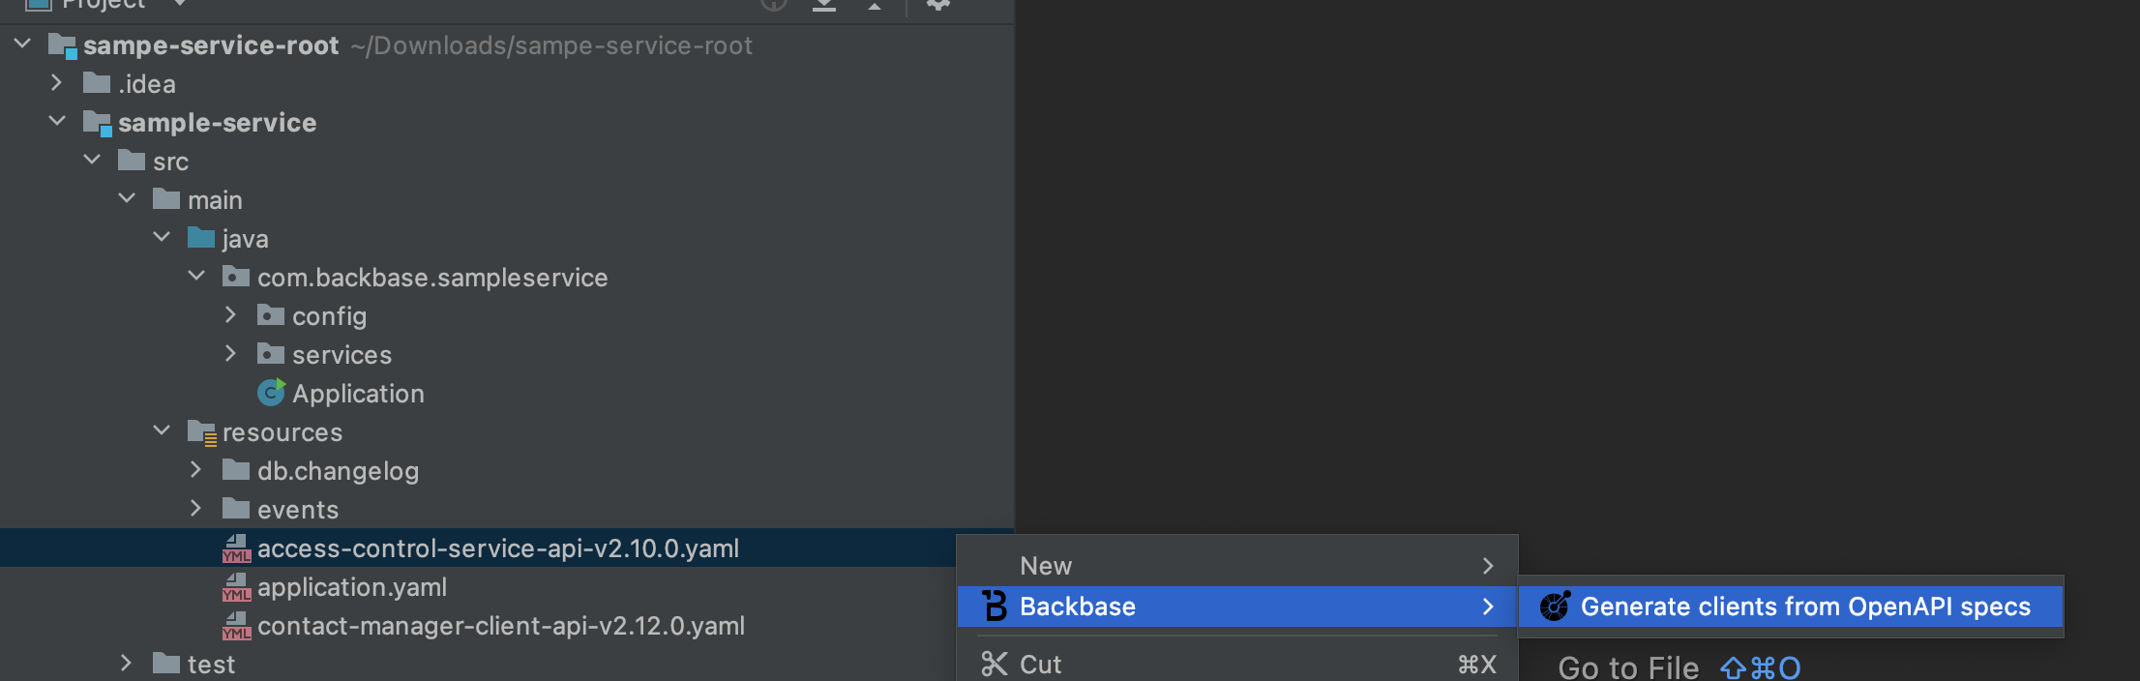Select access-control-service-api-v2.10.0.yaml file name
Image resolution: width=2140 pixels, height=681 pixels.
point(498,548)
